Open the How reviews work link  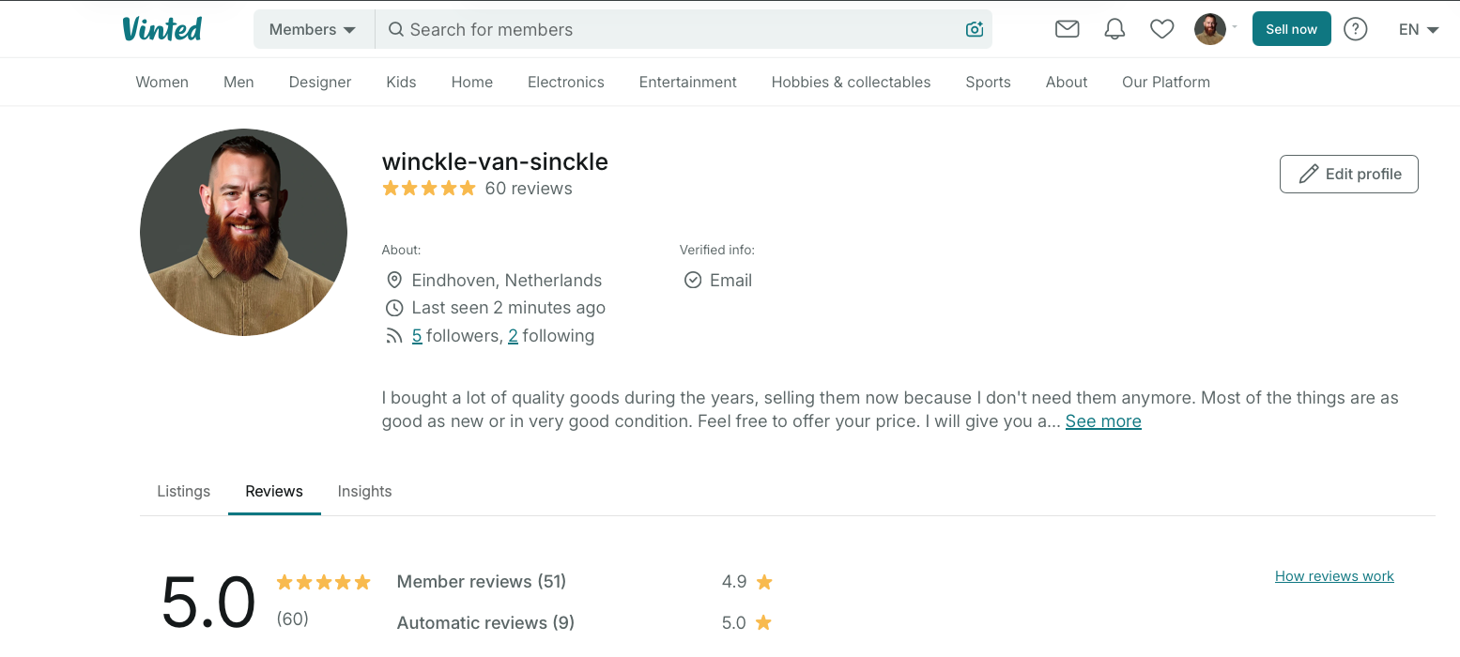(x=1334, y=576)
